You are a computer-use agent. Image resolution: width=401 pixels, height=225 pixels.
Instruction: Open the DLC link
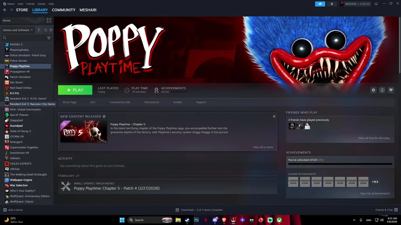click(x=93, y=102)
